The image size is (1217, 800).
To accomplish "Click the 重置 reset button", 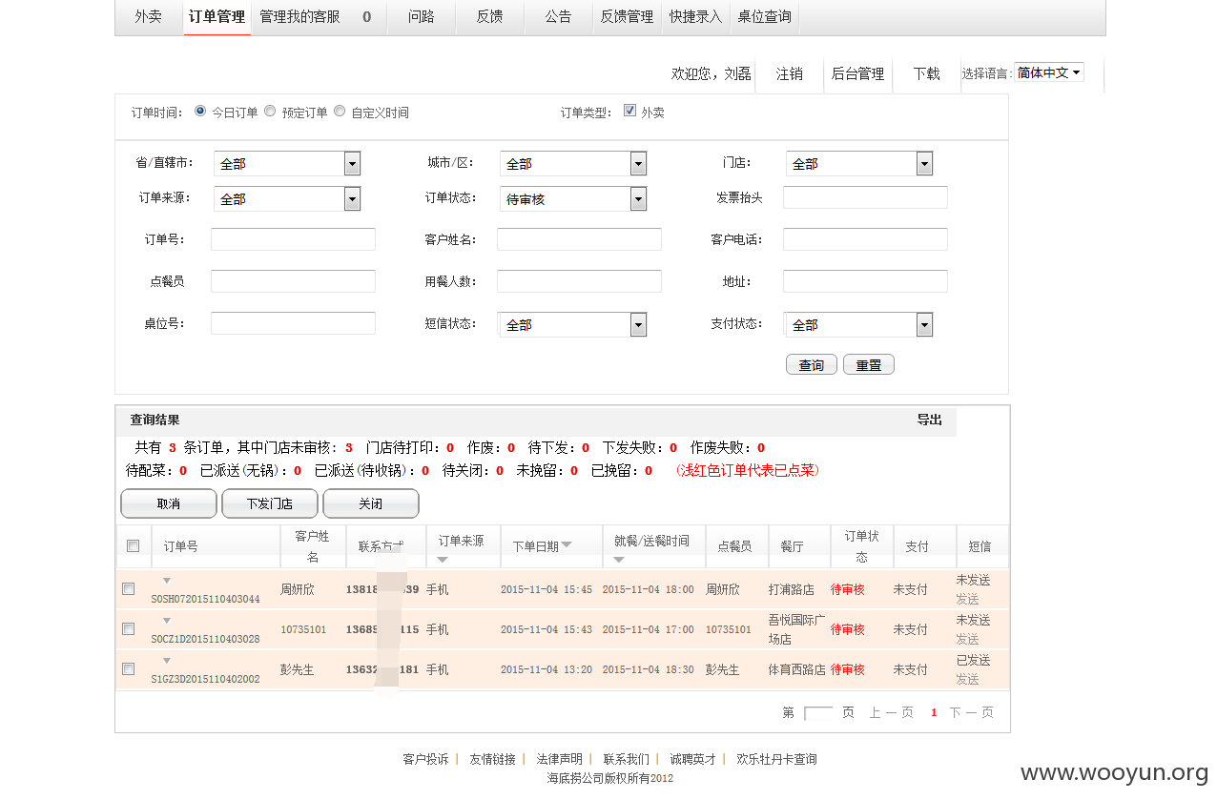I will click(x=869, y=365).
